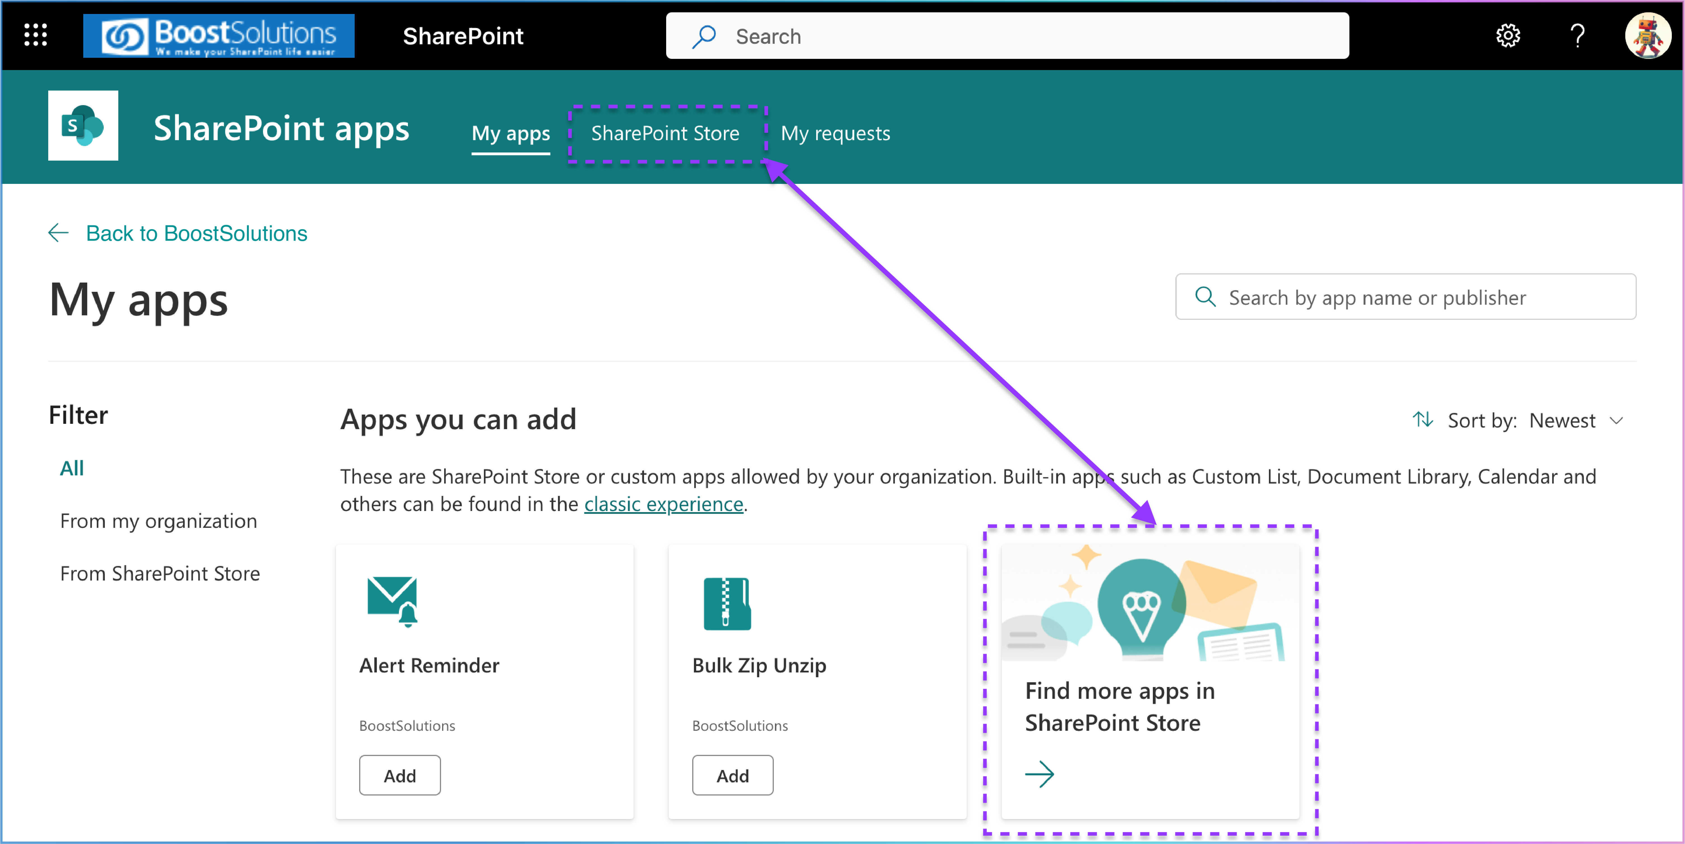This screenshot has height=844, width=1685.
Task: Open the user profile avatar
Action: tap(1648, 36)
